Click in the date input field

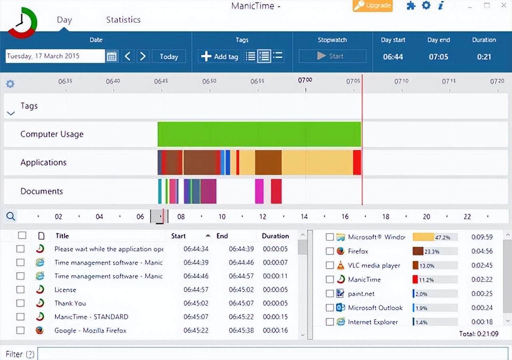coord(55,56)
